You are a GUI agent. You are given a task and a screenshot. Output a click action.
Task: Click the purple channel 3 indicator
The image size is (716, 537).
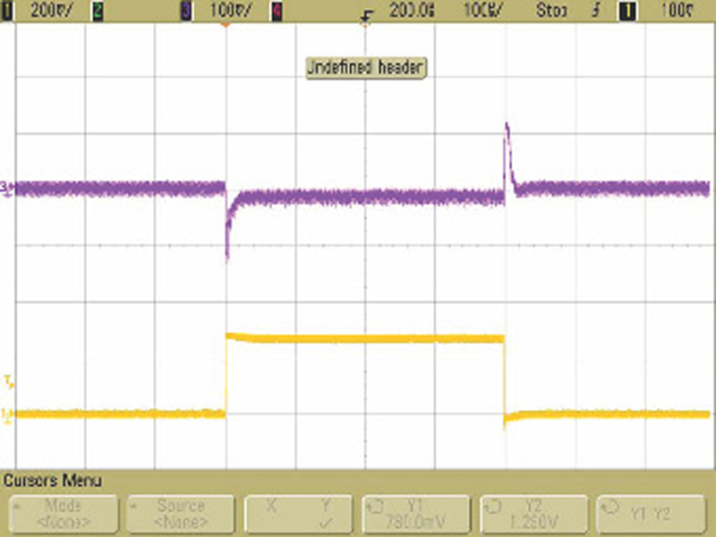point(187,10)
